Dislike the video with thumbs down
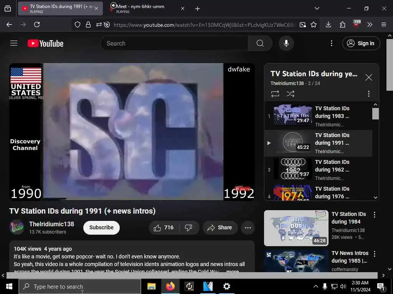 pyautogui.click(x=188, y=227)
